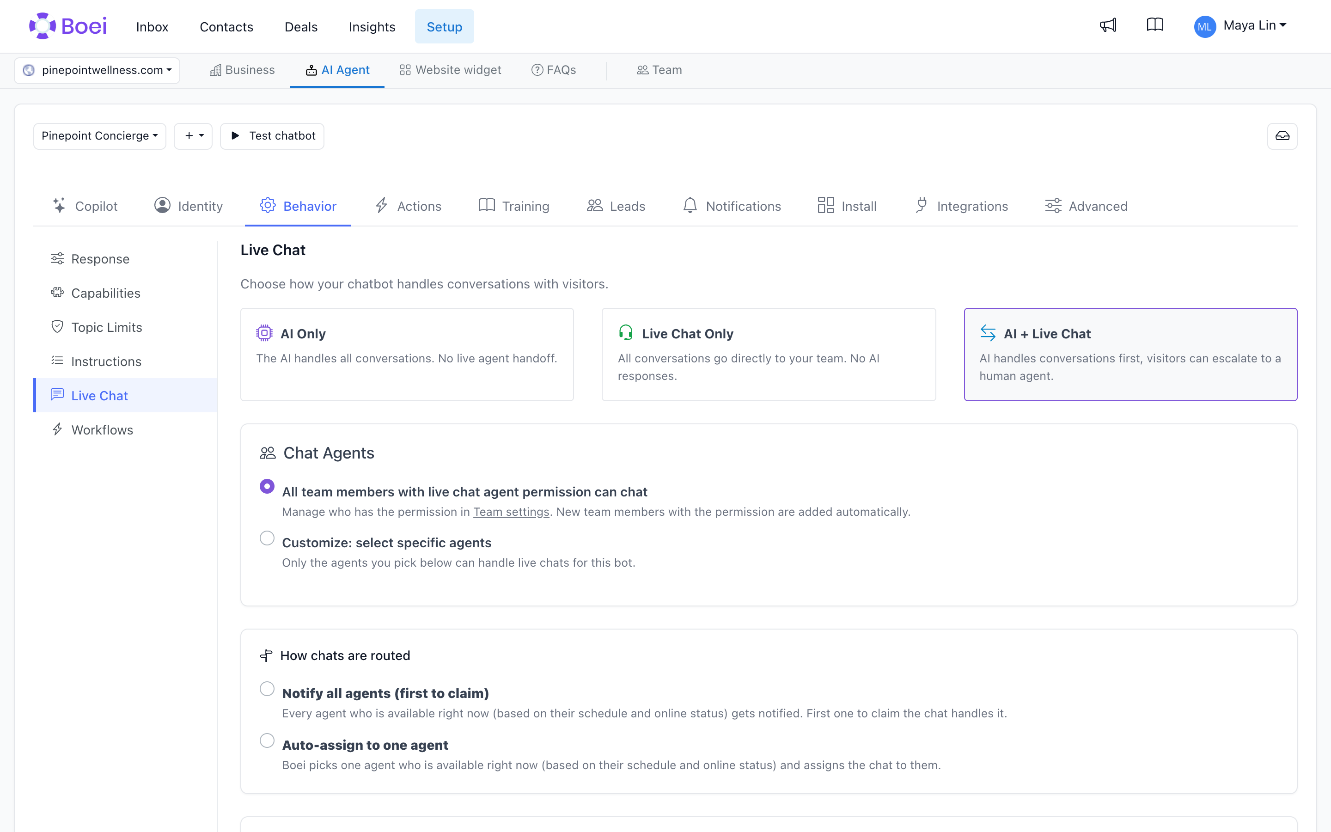
Task: Click the inbox tray icon button
Action: coord(1282,136)
